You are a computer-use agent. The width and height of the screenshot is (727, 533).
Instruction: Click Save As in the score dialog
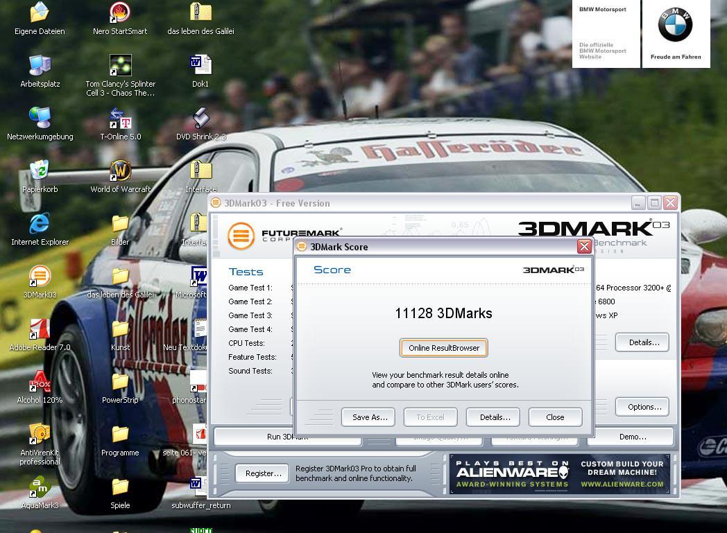368,417
